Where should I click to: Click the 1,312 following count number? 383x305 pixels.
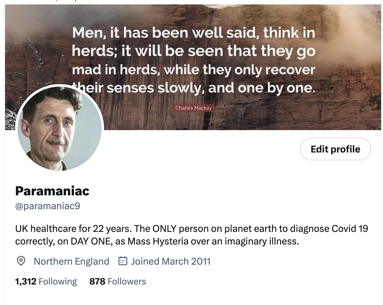[x=26, y=281]
